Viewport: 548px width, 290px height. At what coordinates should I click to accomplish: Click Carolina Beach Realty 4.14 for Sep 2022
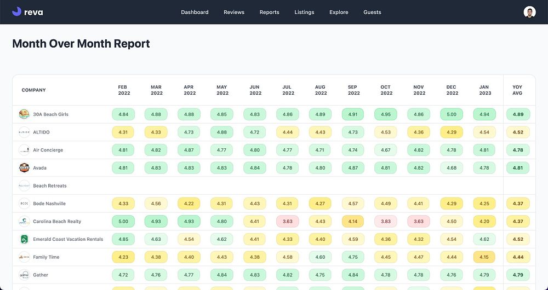[353, 221]
